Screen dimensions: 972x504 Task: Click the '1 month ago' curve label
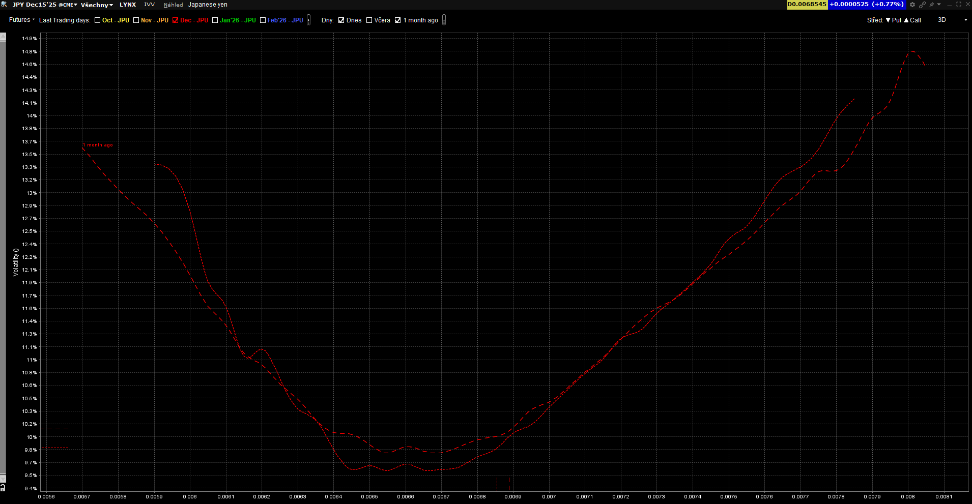[x=98, y=145]
